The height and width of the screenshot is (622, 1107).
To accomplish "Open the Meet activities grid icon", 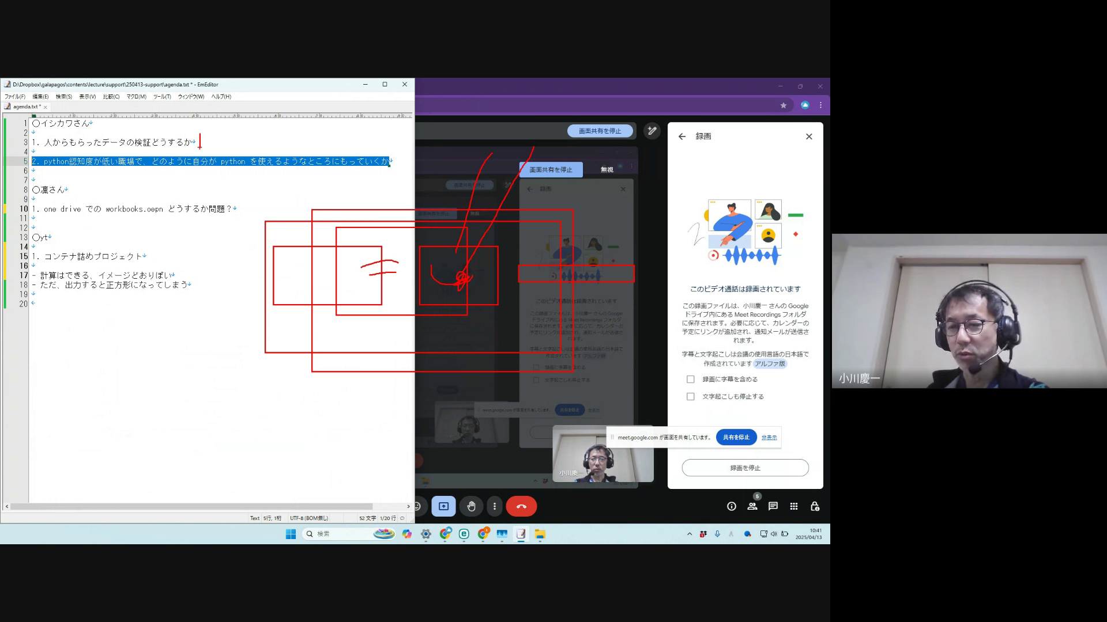I will pyautogui.click(x=793, y=506).
